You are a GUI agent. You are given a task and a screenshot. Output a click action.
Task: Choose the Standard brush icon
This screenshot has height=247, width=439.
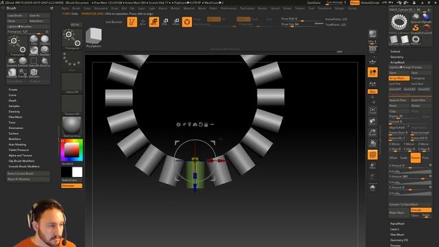[45, 51]
